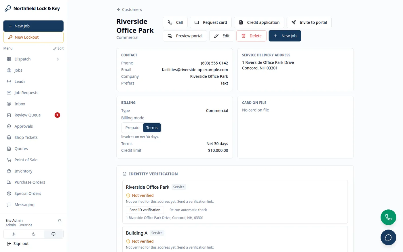Select Prepaid billing mode

132,128
